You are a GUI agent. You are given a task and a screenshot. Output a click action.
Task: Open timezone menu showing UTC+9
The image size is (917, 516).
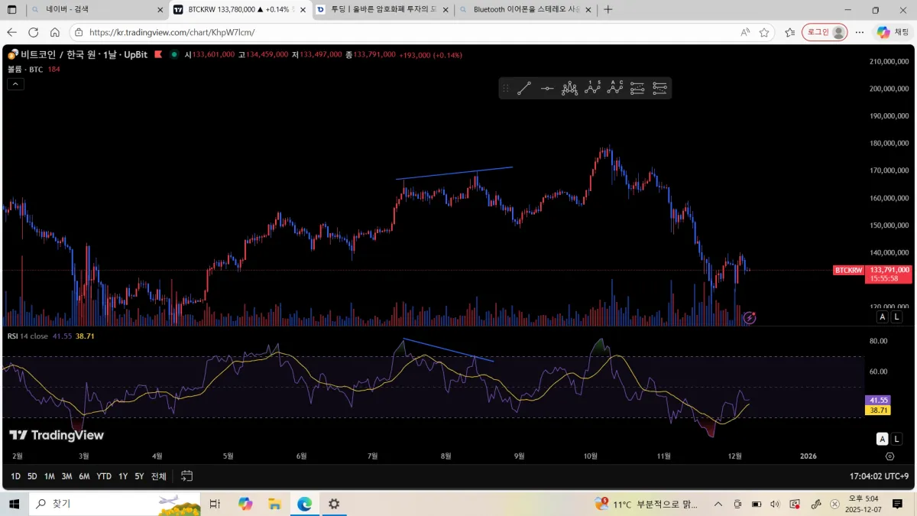(879, 476)
